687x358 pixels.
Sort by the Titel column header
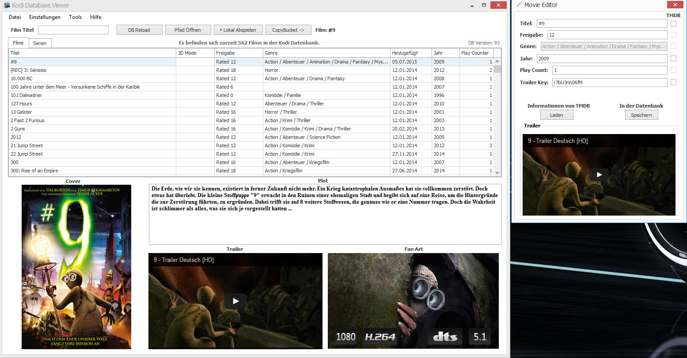tap(92, 53)
